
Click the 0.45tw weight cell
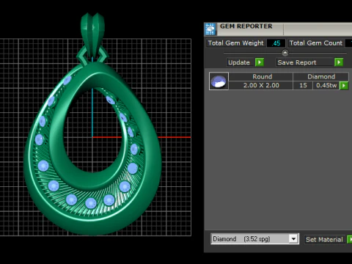326,85
